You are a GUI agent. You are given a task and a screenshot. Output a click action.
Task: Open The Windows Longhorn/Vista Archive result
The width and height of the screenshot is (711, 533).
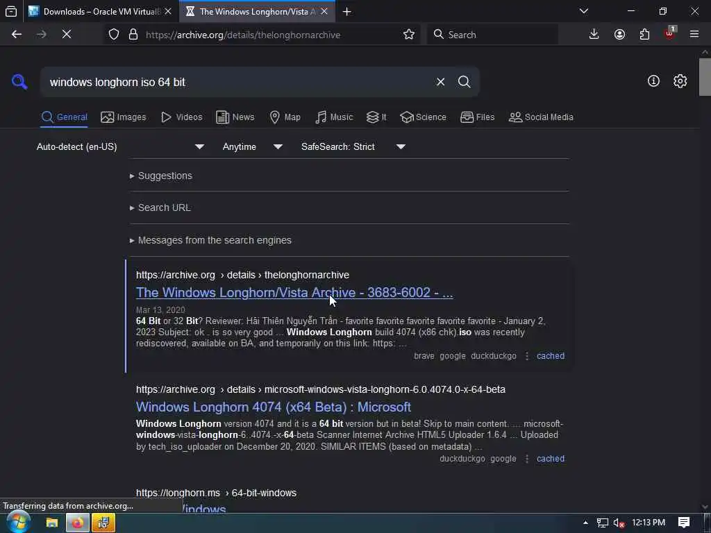(x=294, y=292)
